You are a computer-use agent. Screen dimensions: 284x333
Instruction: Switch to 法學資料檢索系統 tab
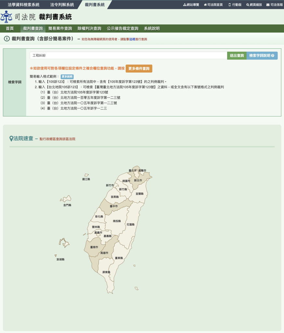click(23, 5)
